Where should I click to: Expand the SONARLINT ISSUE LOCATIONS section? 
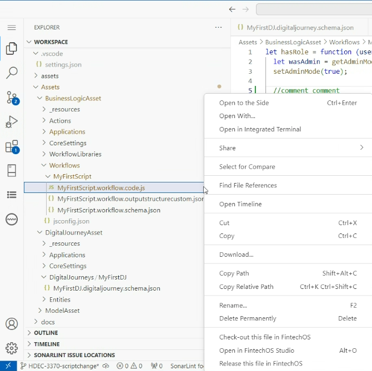(x=74, y=355)
